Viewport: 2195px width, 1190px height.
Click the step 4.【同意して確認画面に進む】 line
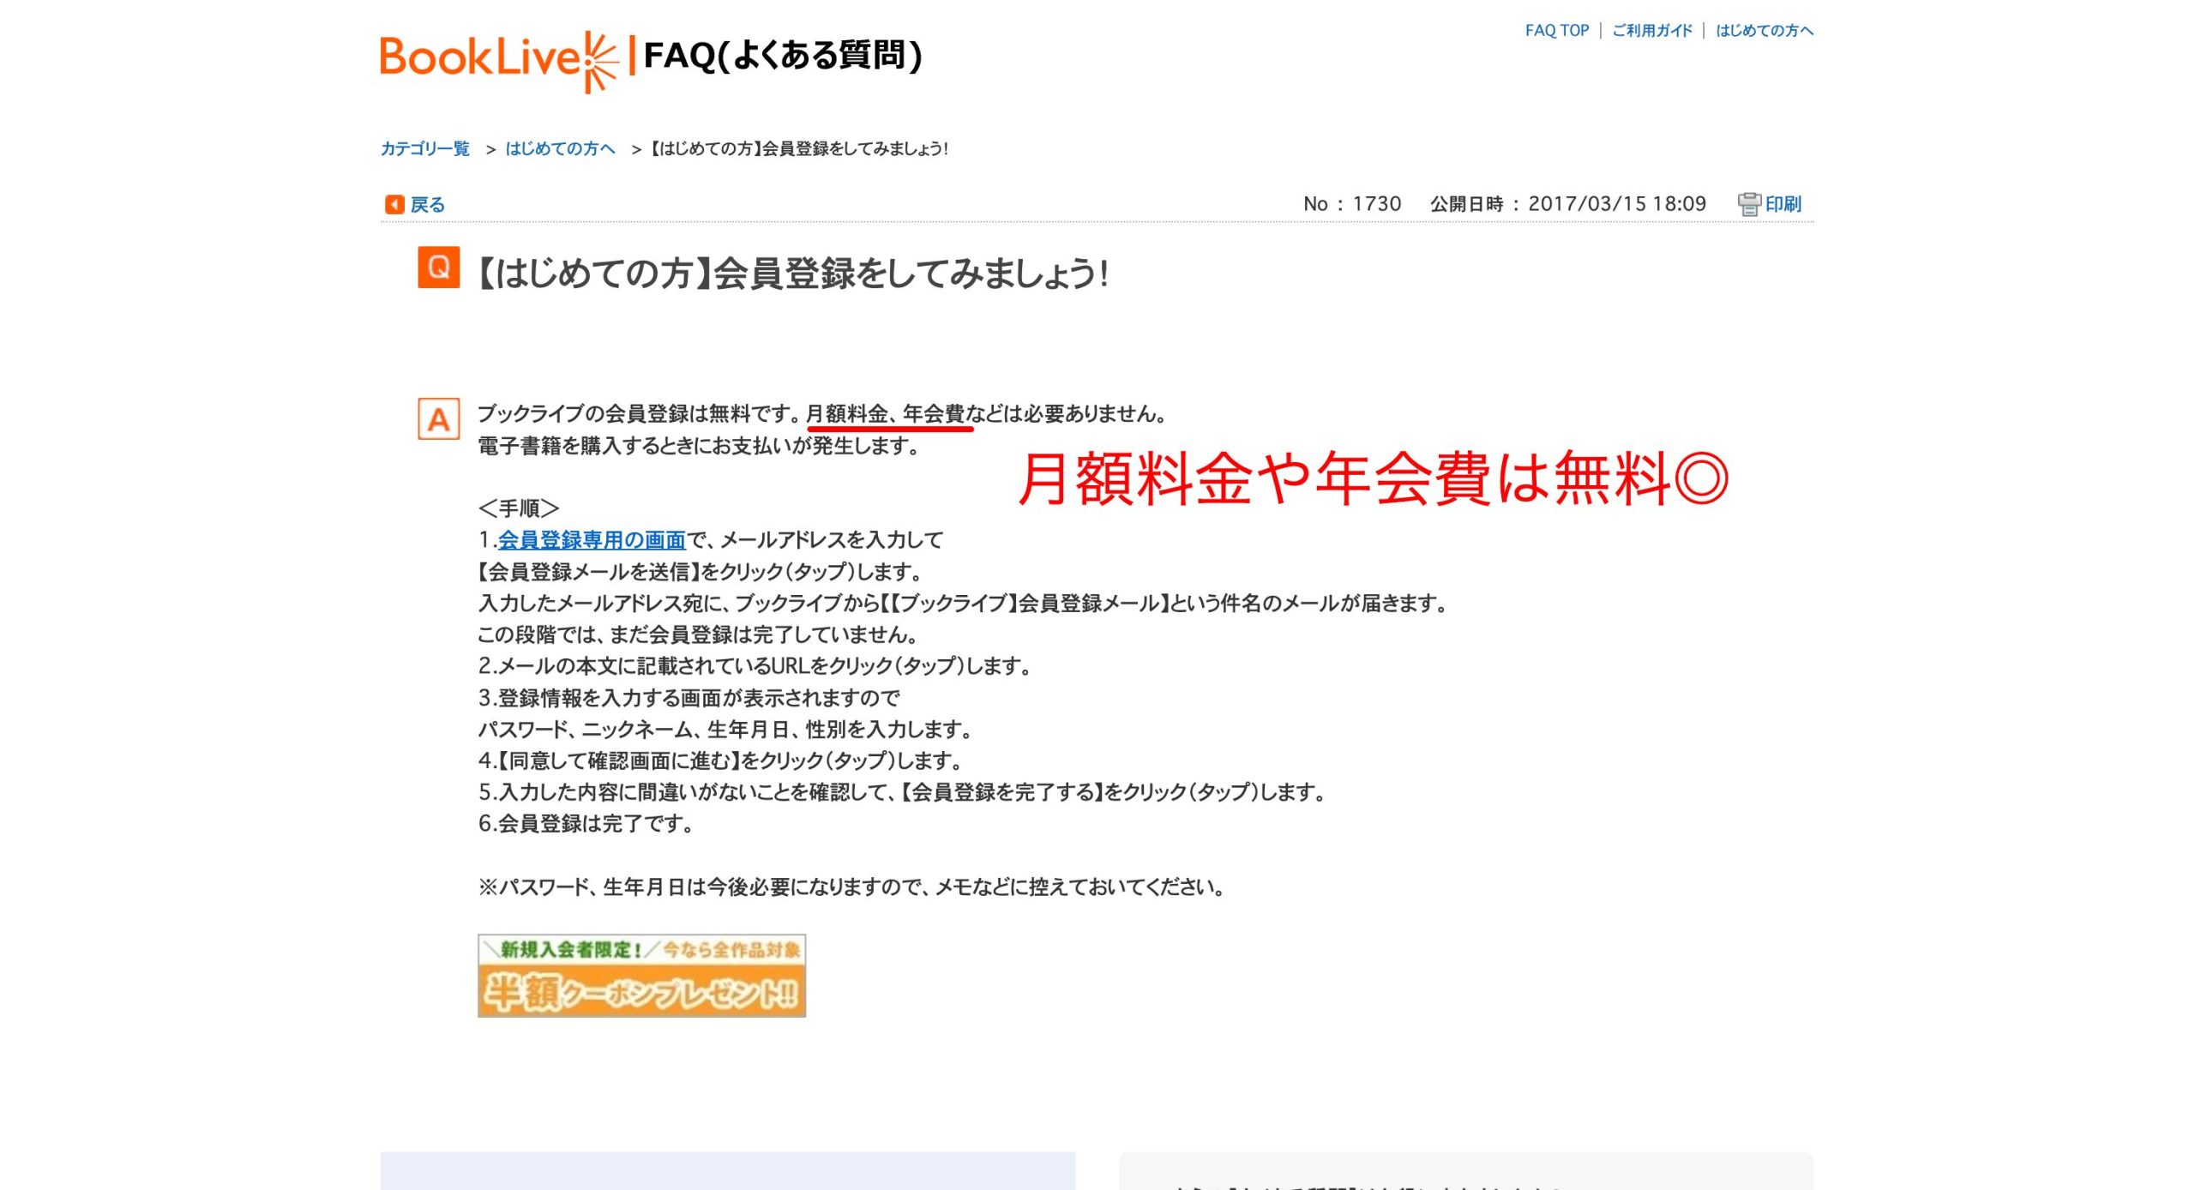click(721, 761)
